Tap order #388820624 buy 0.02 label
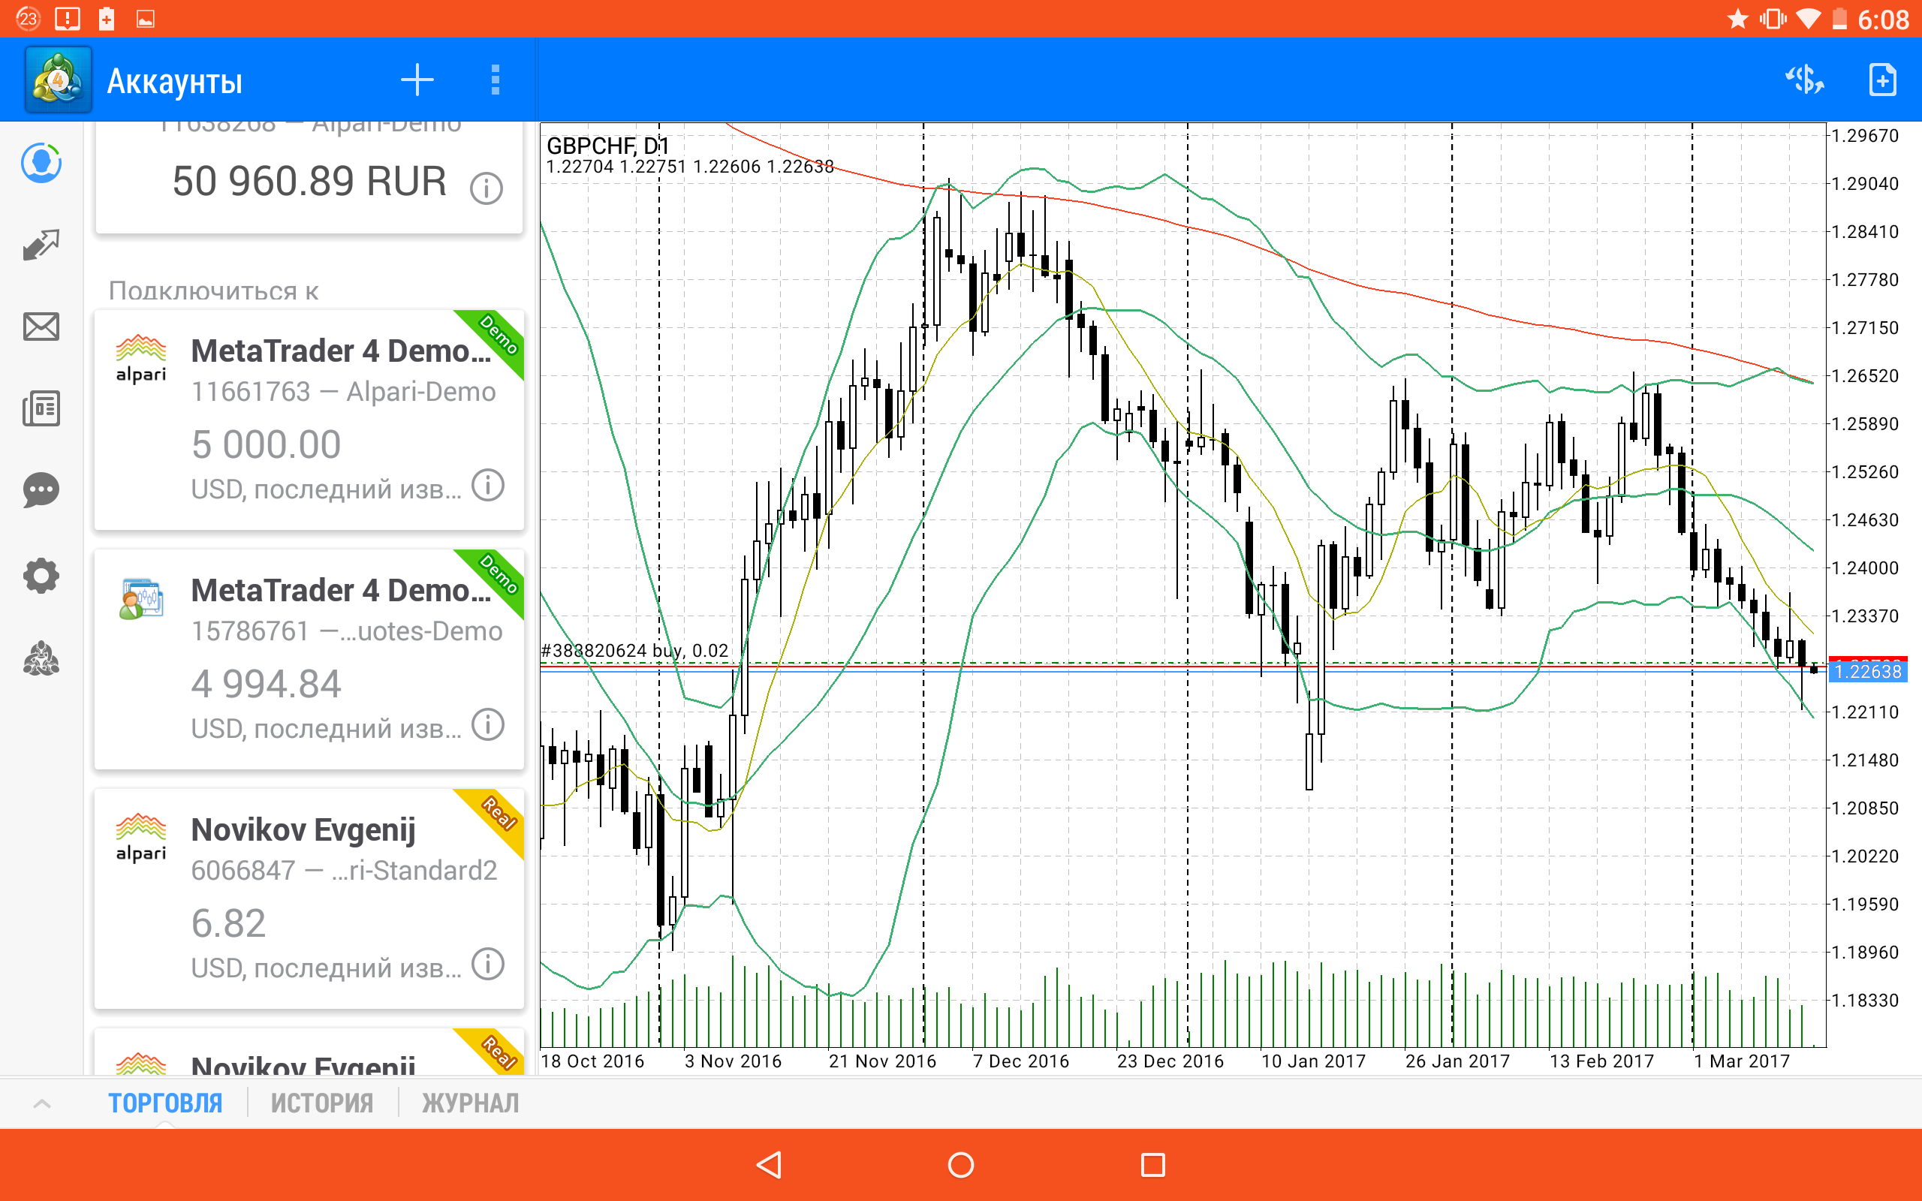 pos(634,651)
